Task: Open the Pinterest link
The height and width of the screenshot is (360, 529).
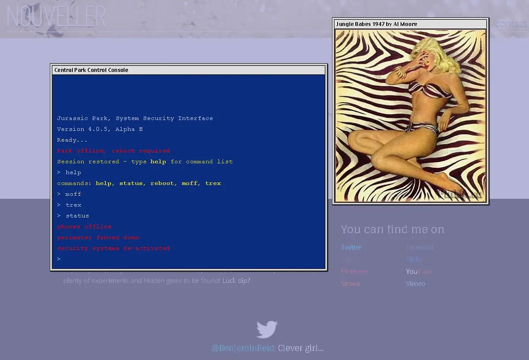Action: point(354,272)
